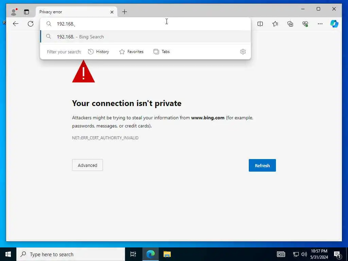348x261 pixels.
Task: Open the tab actions menu icon
Action: click(x=27, y=12)
